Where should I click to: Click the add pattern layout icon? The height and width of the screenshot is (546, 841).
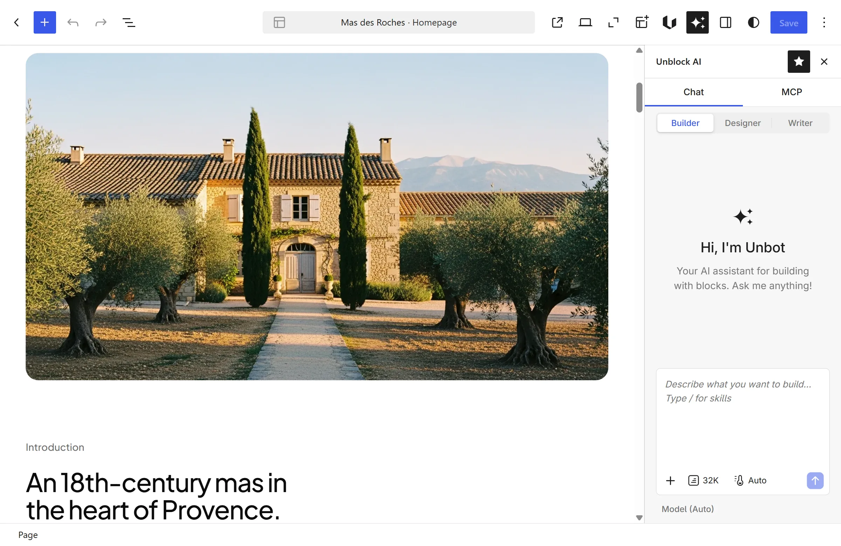pos(641,23)
